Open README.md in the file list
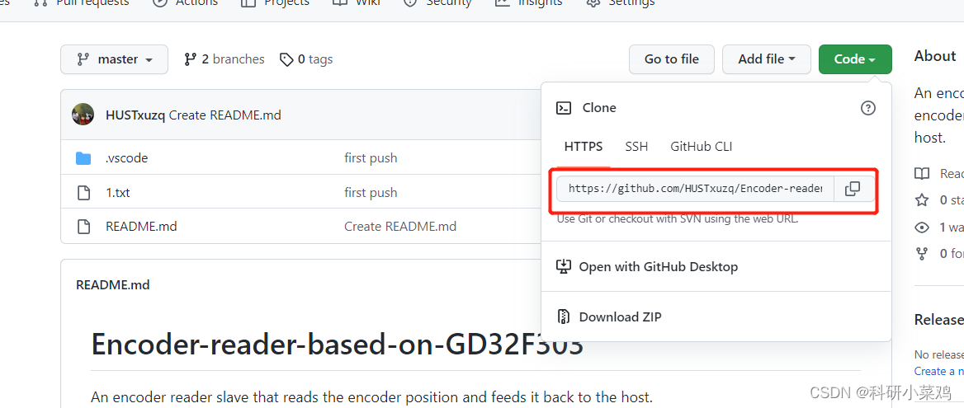Image resolution: width=964 pixels, height=408 pixels. pos(141,227)
